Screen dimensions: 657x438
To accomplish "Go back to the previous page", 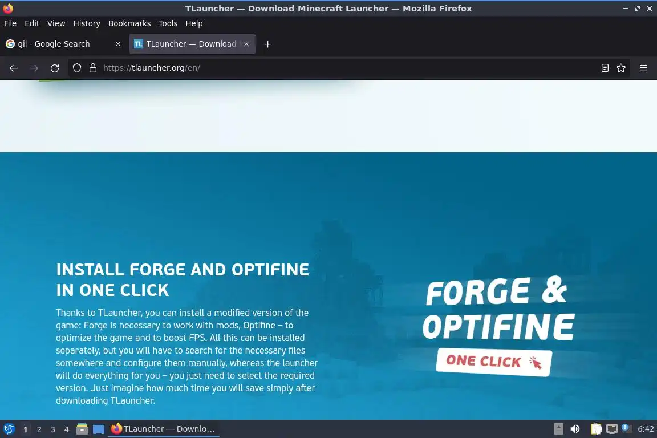I will coord(14,68).
